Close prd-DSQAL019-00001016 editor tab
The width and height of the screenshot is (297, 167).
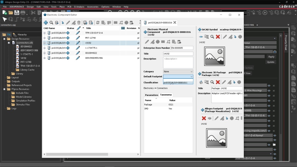174,23
